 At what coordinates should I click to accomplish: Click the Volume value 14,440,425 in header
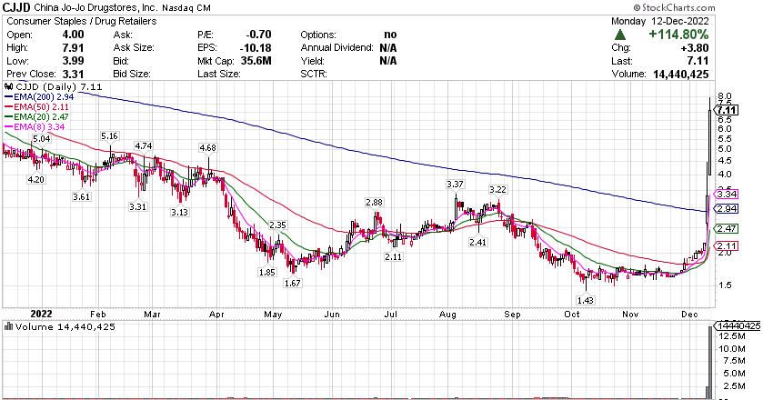point(681,74)
